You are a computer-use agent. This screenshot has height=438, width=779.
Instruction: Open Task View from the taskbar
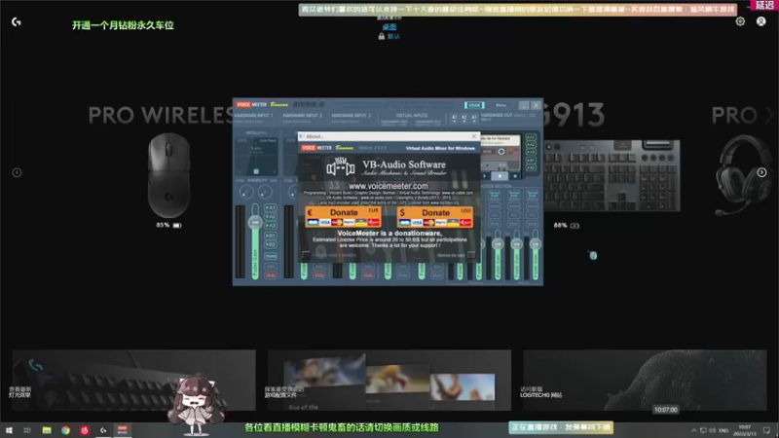27,430
